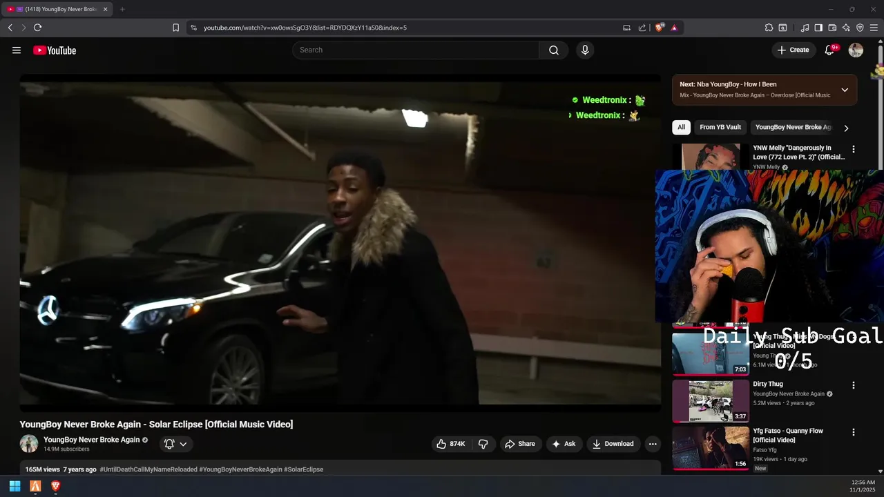
Task: Open Brave Leo AI sparkle icon
Action: click(x=846, y=28)
